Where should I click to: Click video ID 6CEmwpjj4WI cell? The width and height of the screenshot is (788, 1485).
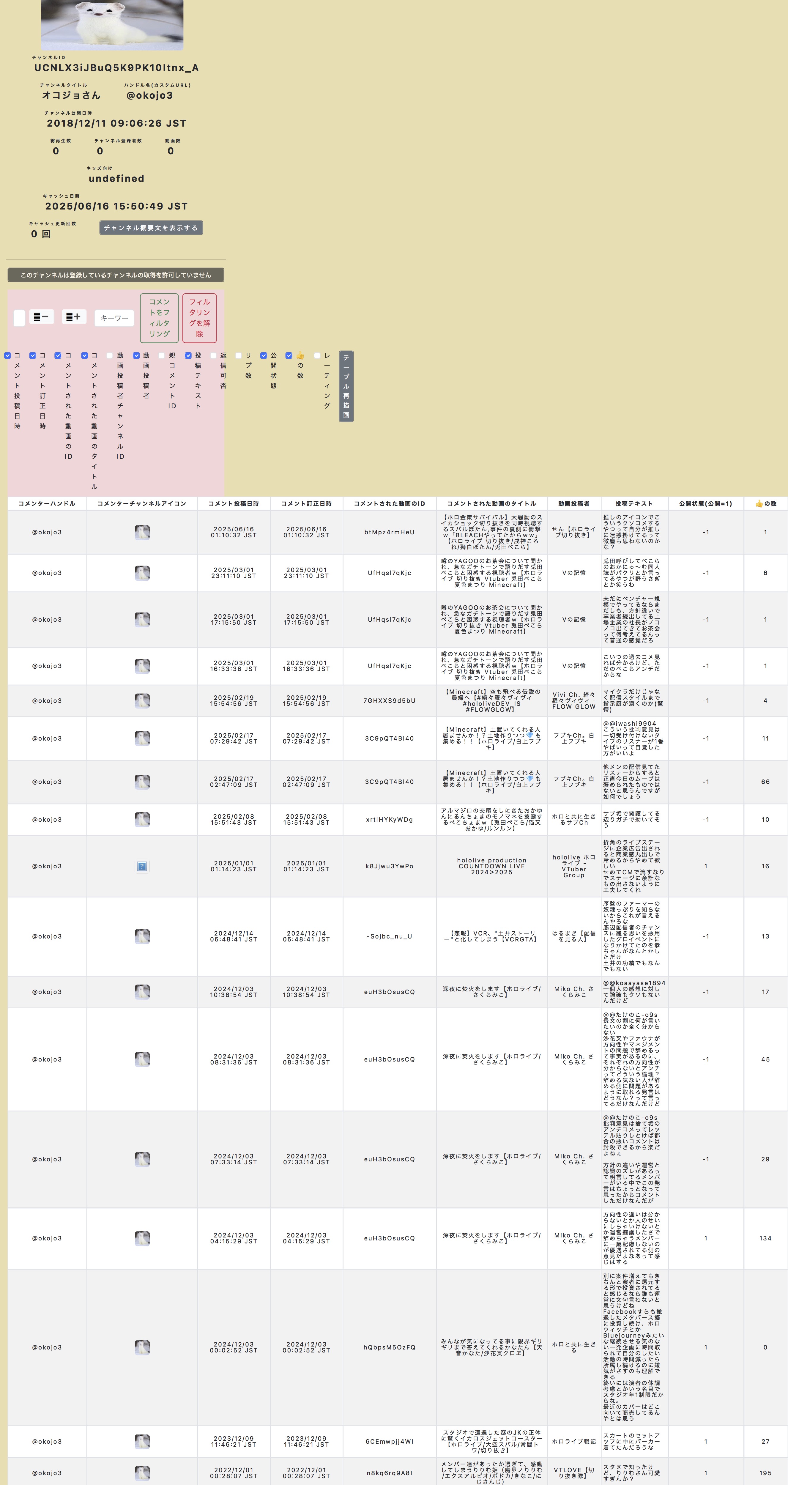pos(389,1441)
